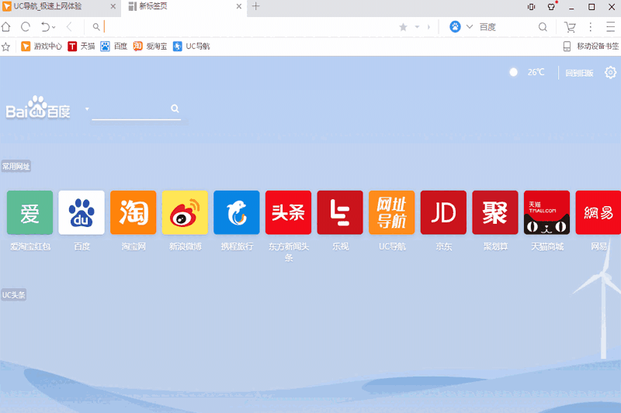Expand the search engine selector chevron
This screenshot has width=621, height=413.
click(470, 27)
